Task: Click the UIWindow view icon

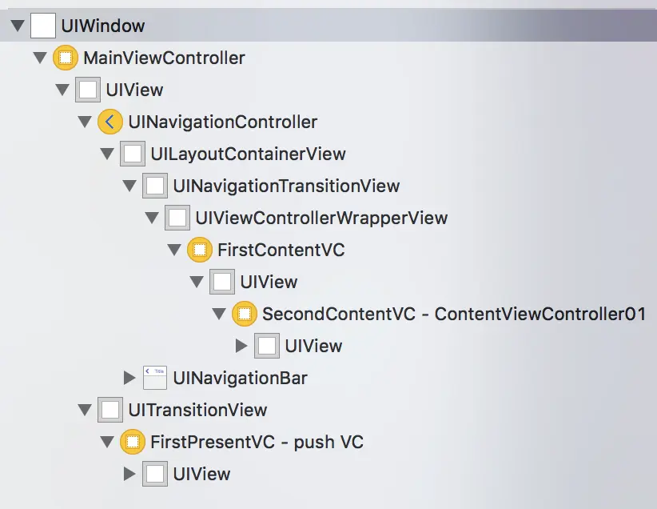Action: [x=42, y=26]
